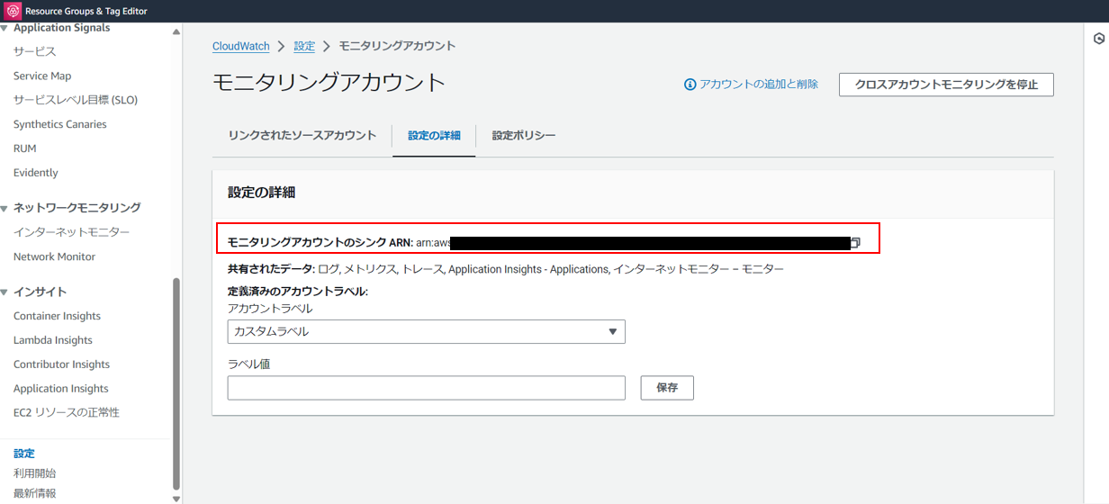
Task: Collapse the ネットワークモニタリング section
Action: tap(5, 208)
